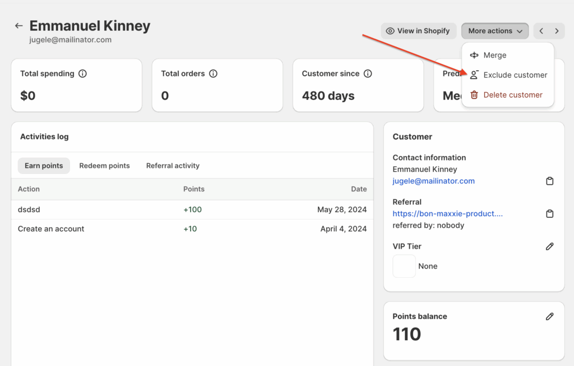Open the Referral activity tab
Viewport: 574px width, 366px height.
pos(173,166)
